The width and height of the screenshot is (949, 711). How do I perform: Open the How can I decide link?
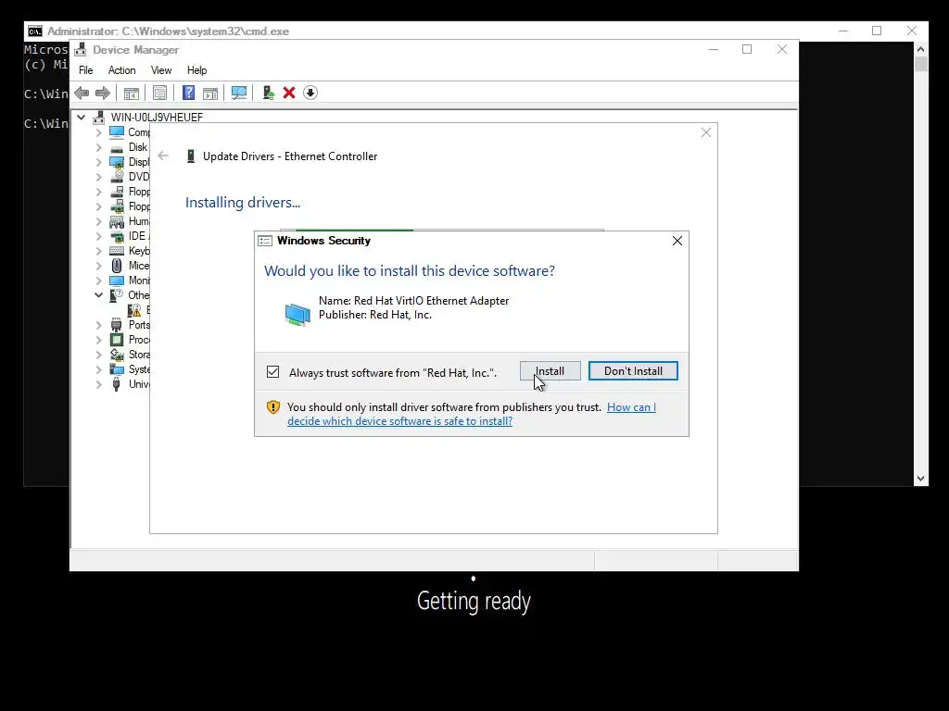click(472, 414)
